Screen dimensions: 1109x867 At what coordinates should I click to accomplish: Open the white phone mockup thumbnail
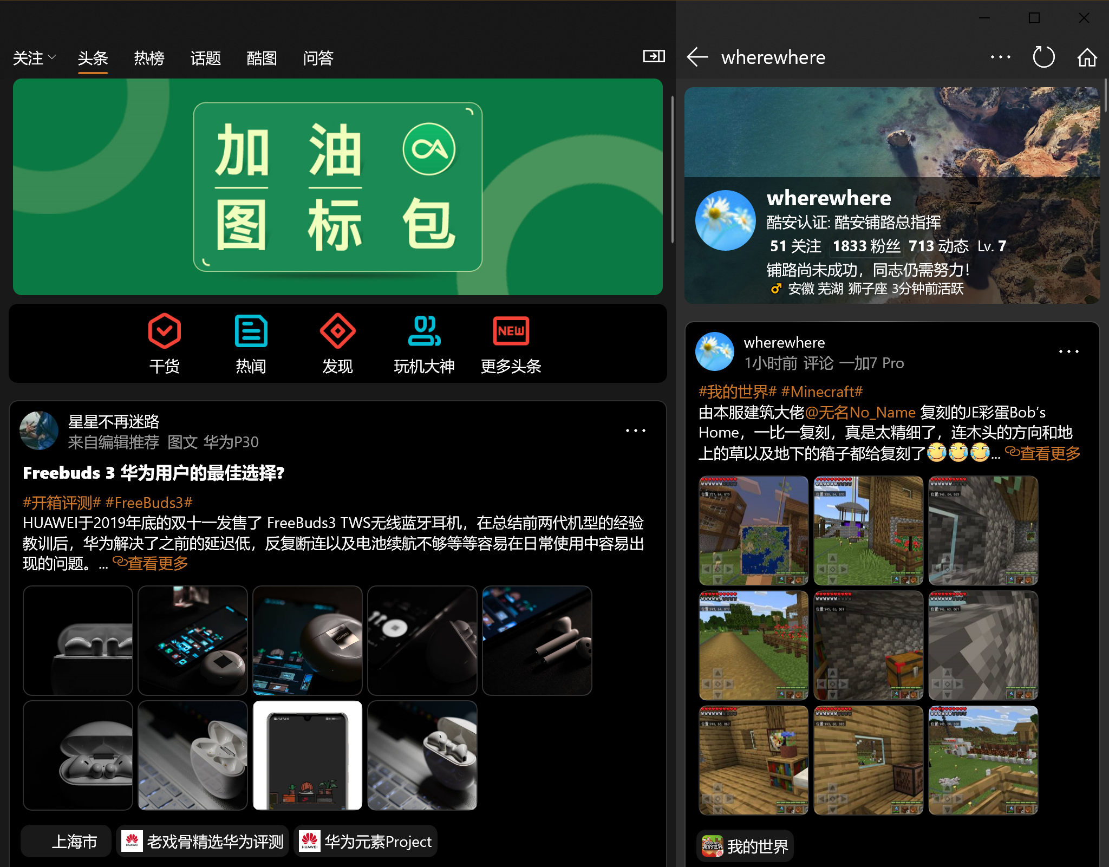pyautogui.click(x=307, y=755)
